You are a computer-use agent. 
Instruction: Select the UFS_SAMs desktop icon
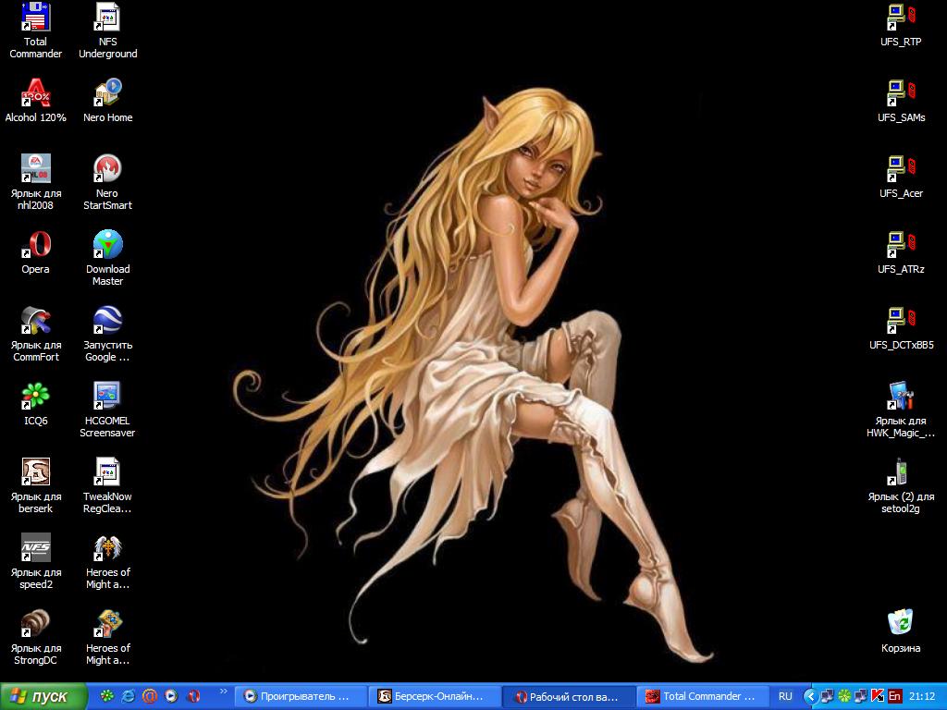point(901,100)
